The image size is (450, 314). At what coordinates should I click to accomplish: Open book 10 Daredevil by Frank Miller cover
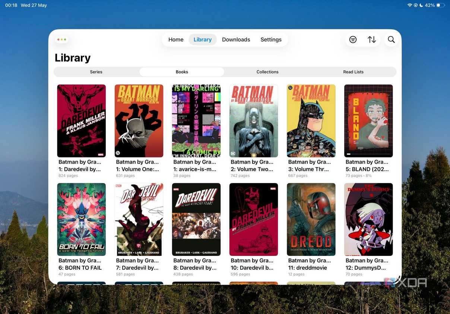pyautogui.click(x=254, y=220)
